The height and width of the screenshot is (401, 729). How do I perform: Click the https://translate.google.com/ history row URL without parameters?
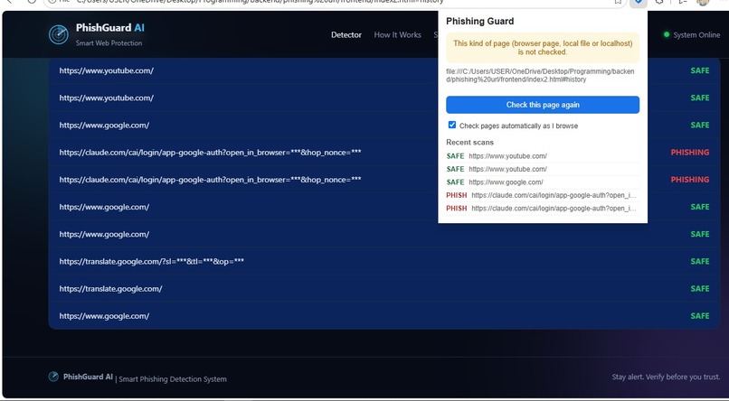[x=110, y=289]
